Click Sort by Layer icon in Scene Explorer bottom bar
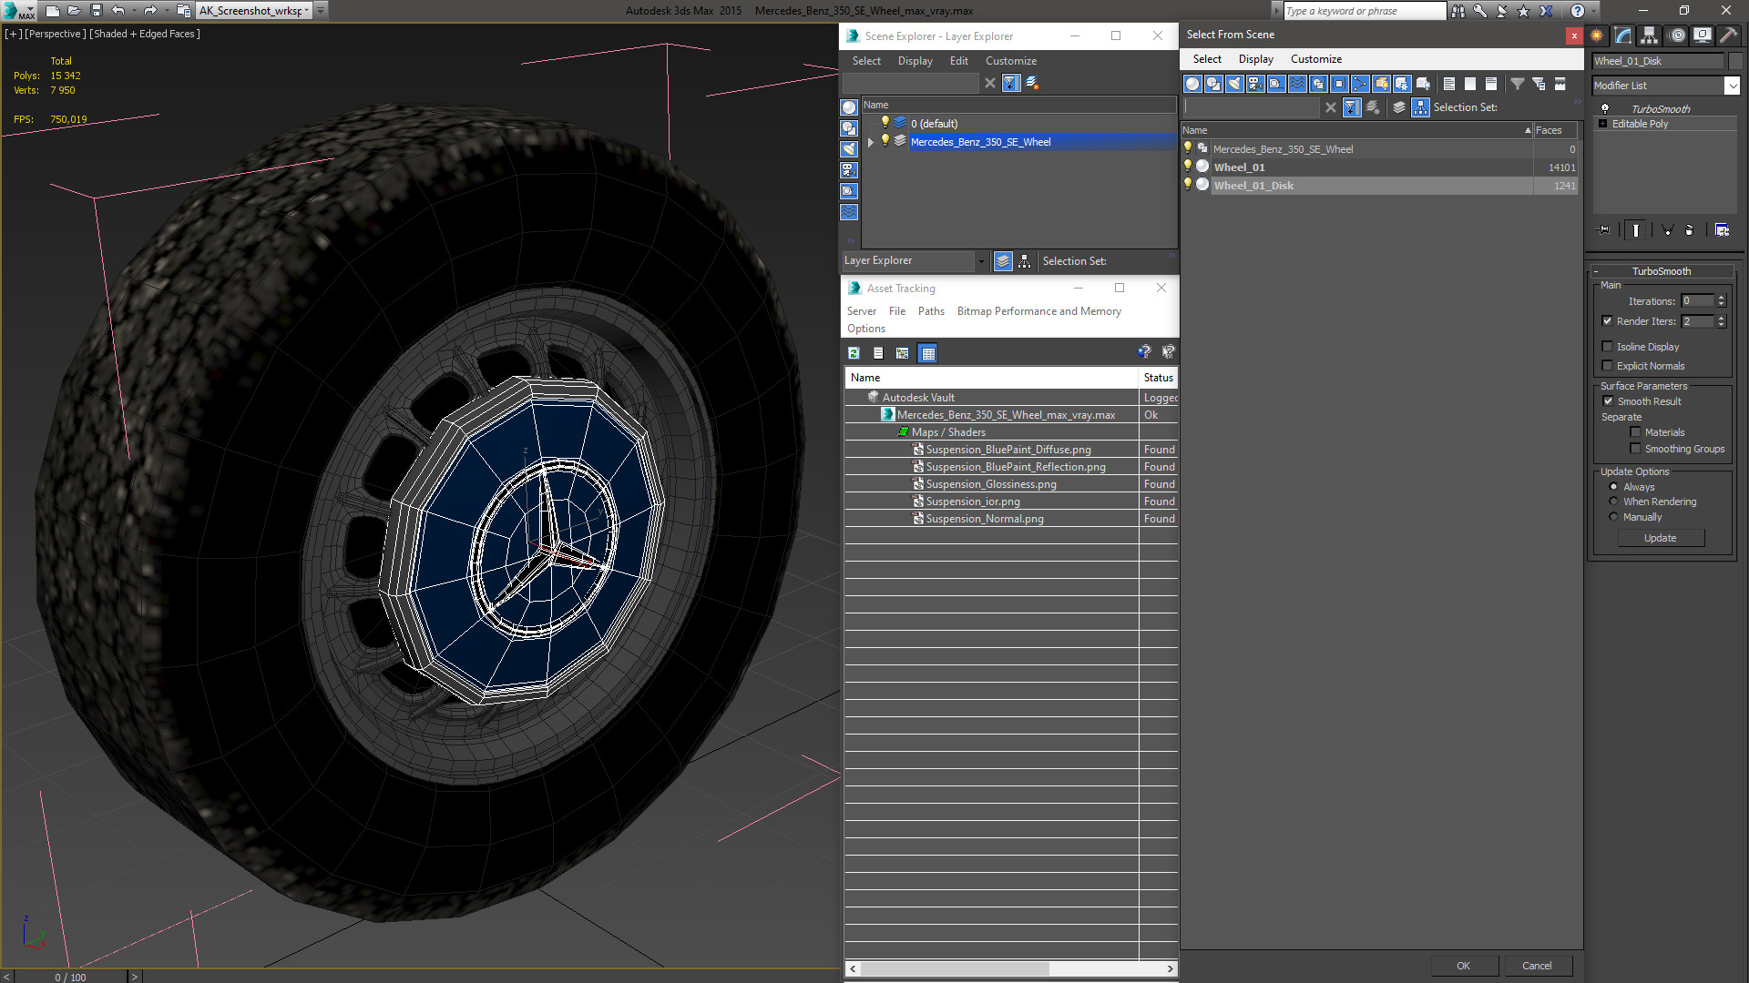Viewport: 1749px width, 983px height. tap(1003, 261)
